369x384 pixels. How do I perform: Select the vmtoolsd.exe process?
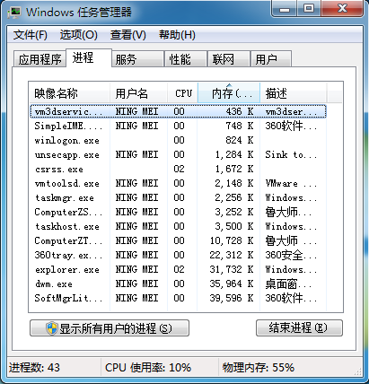click(178, 183)
